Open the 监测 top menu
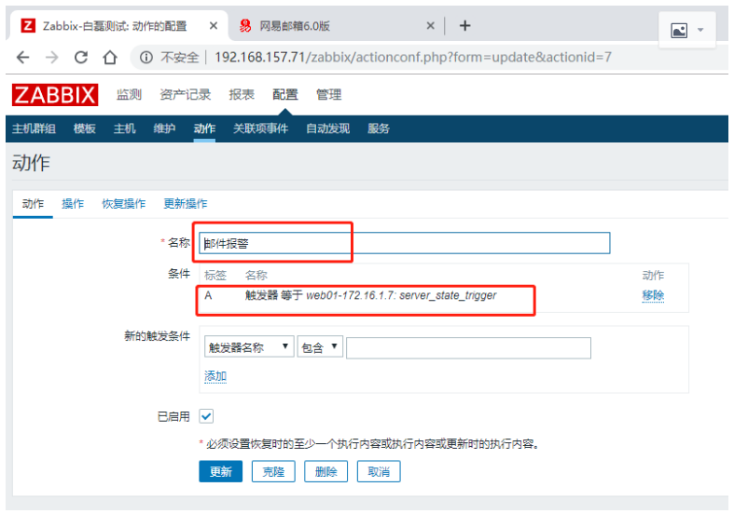Screen dimensions: 734x514 [129, 95]
